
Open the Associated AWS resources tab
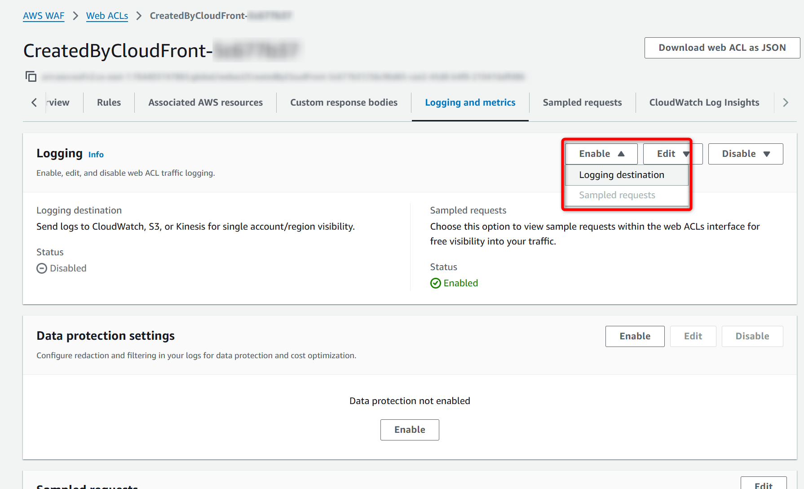[205, 102]
